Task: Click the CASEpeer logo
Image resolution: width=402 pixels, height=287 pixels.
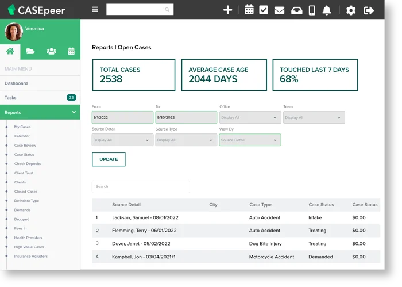Action: 36,10
